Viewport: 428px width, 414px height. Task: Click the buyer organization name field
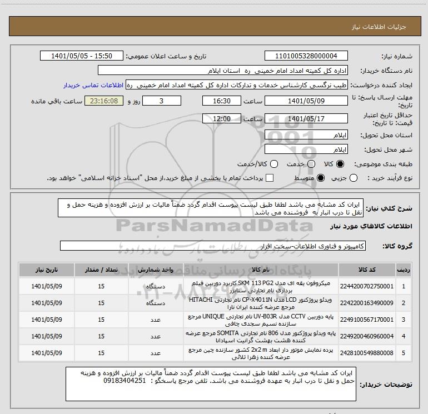[223, 70]
